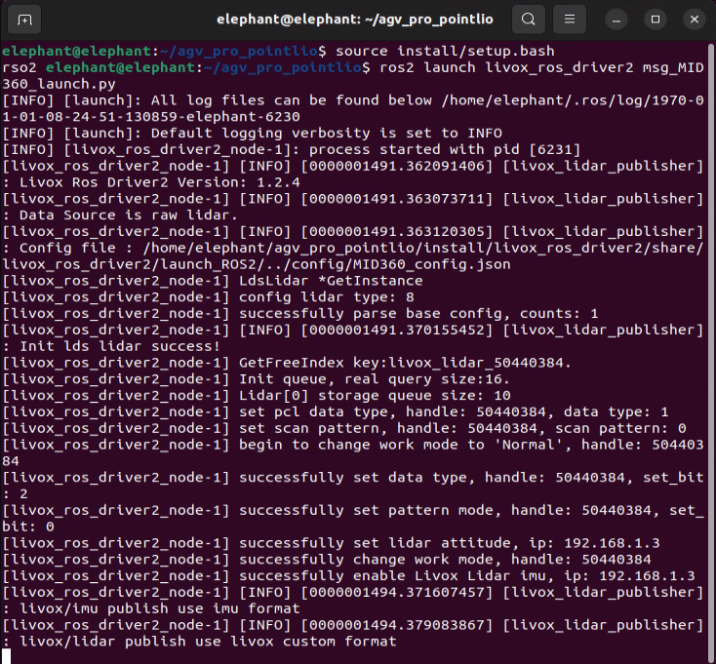
Task: Click the 'source install/setup.bash' command text
Action: tap(445, 51)
